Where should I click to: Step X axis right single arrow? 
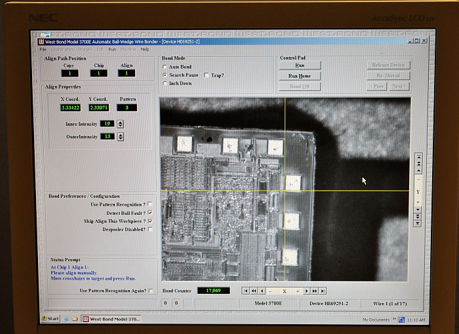coord(306,291)
